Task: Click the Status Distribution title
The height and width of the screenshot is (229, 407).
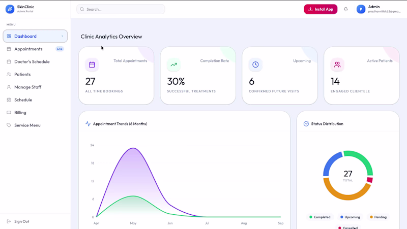Action: 327,124
